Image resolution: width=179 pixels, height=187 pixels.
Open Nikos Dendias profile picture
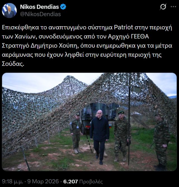click(x=9, y=10)
